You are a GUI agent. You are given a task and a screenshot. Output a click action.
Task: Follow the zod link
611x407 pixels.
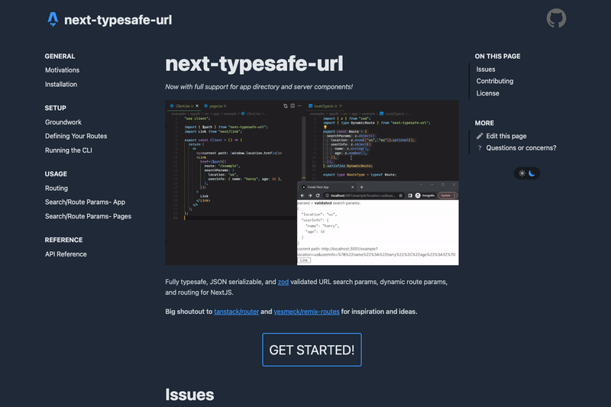click(283, 282)
